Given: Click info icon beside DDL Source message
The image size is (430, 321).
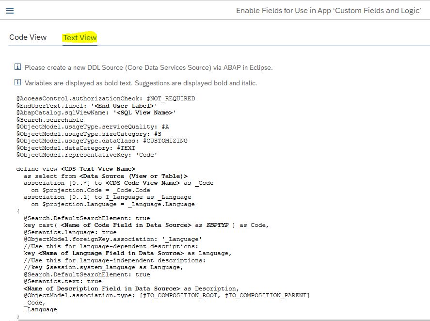Looking at the screenshot, I should [x=17, y=66].
